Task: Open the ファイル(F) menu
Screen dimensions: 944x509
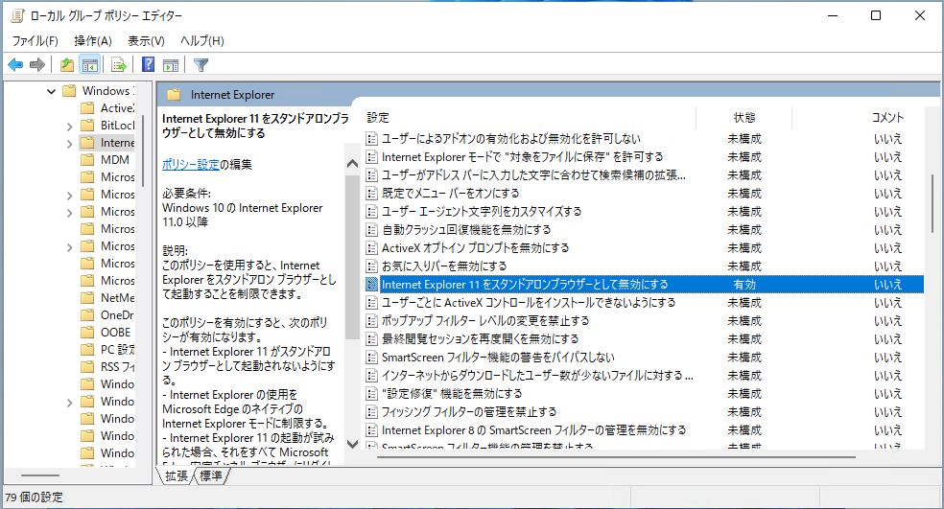Action: [35, 41]
